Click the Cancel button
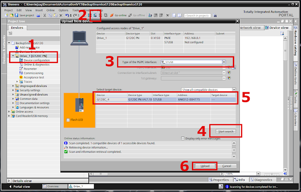The image size is (301, 192). [x=227, y=166]
